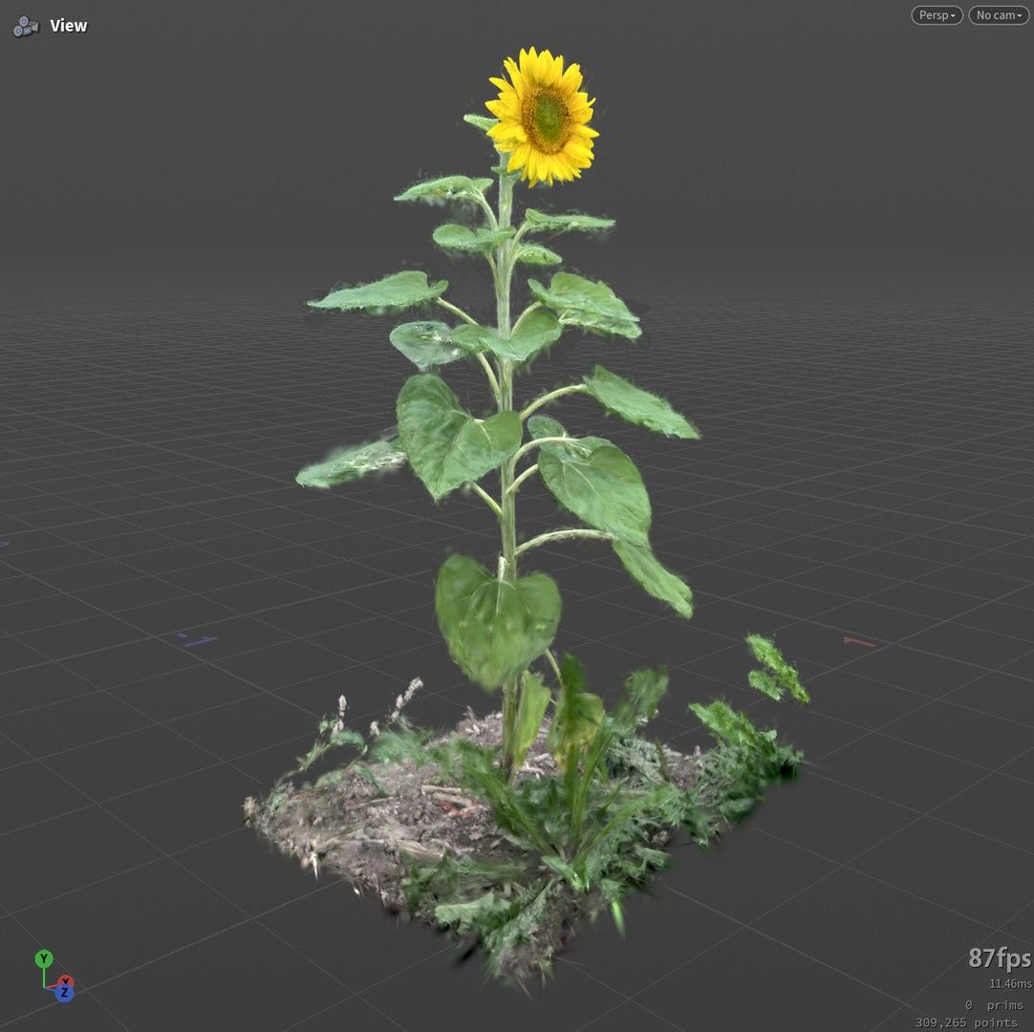Click the View label in viewport
Screen dimensions: 1034x1032
69,26
